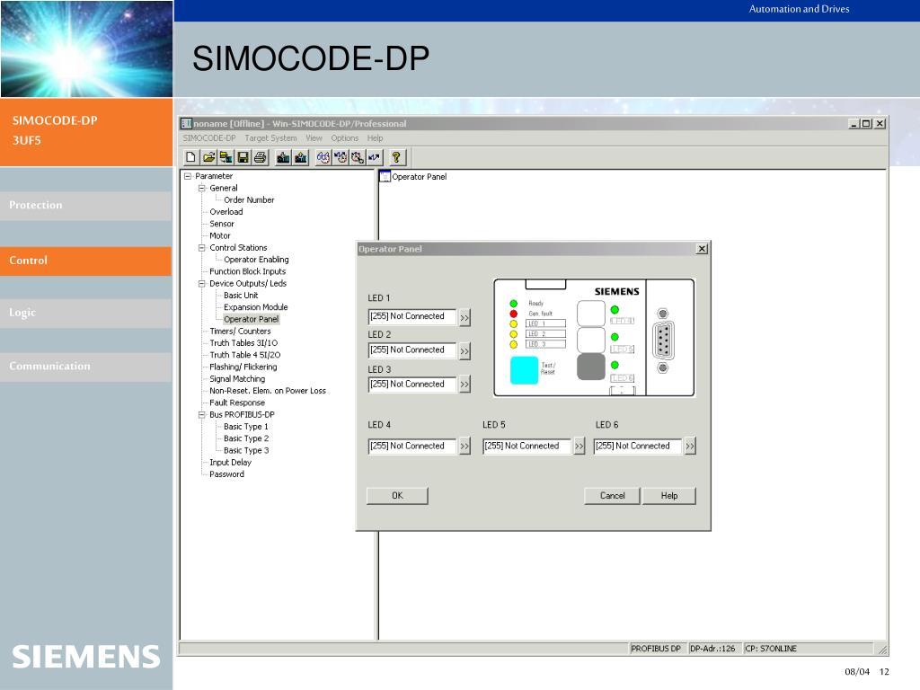Open the LED 1 selection arrow button
The width and height of the screenshot is (920, 690).
point(464,317)
